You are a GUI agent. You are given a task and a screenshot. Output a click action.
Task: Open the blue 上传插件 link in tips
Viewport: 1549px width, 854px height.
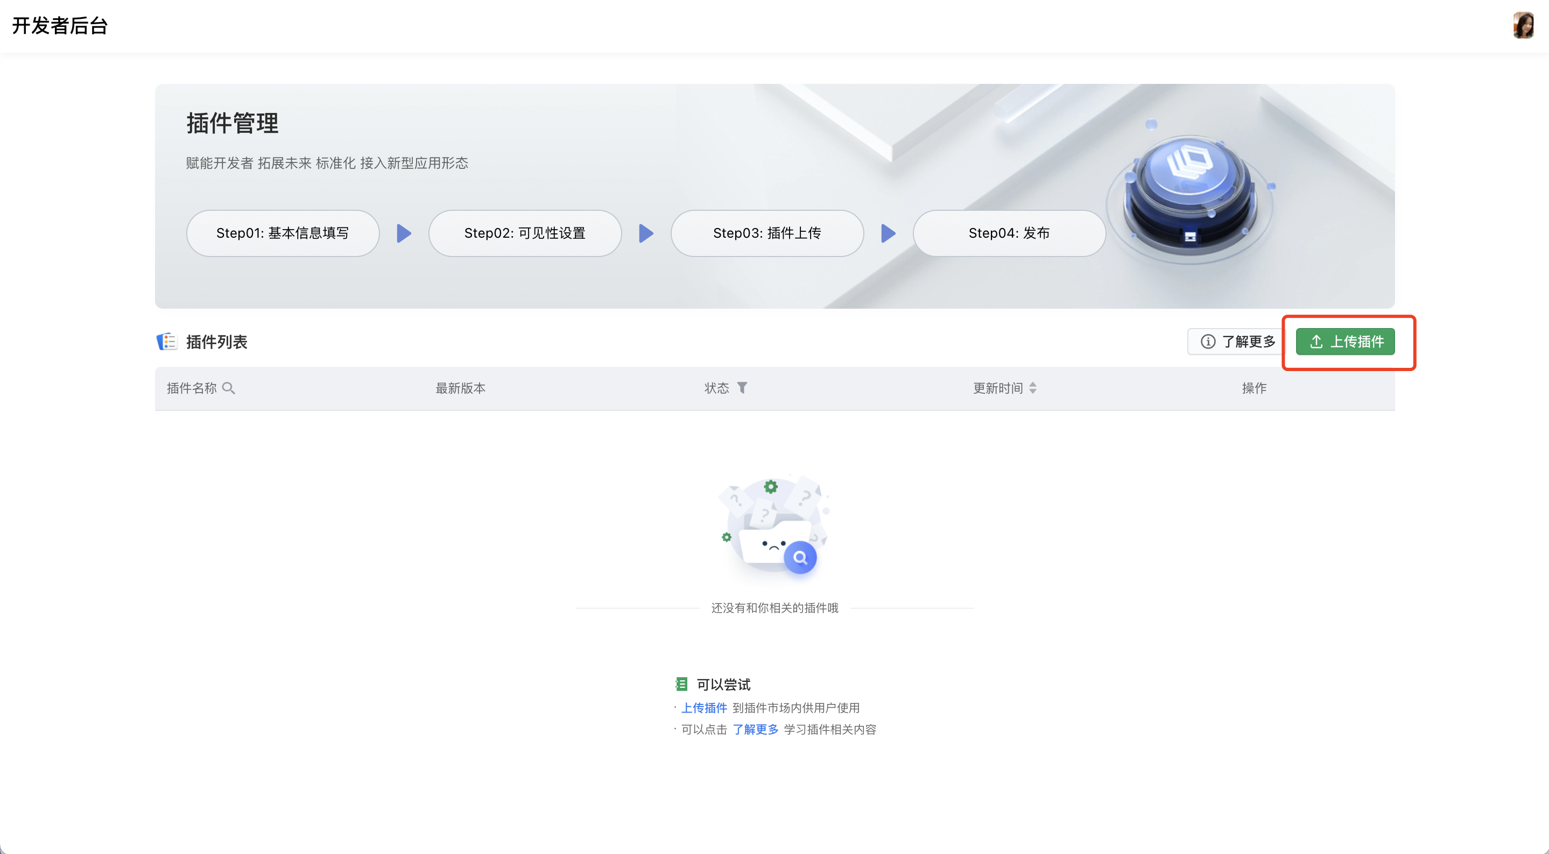coord(703,708)
